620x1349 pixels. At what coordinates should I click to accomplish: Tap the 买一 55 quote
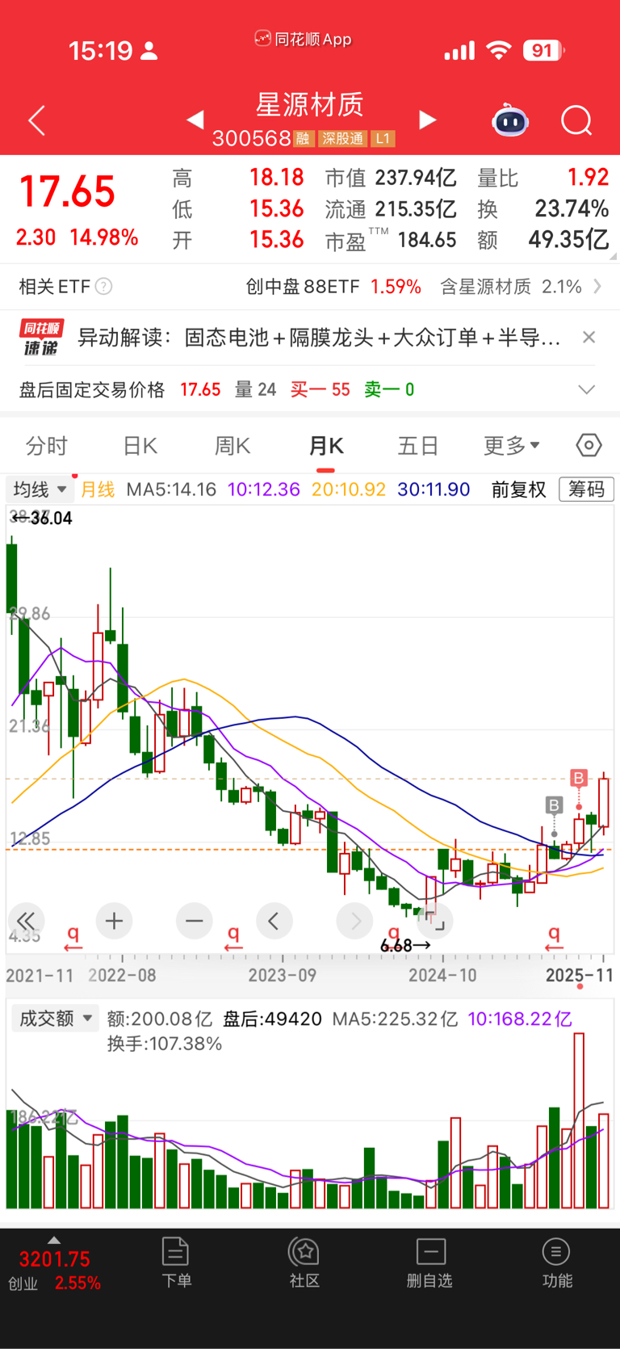click(x=320, y=389)
